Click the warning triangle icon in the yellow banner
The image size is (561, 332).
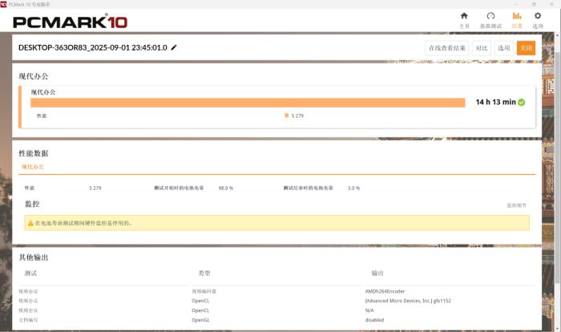[30, 223]
